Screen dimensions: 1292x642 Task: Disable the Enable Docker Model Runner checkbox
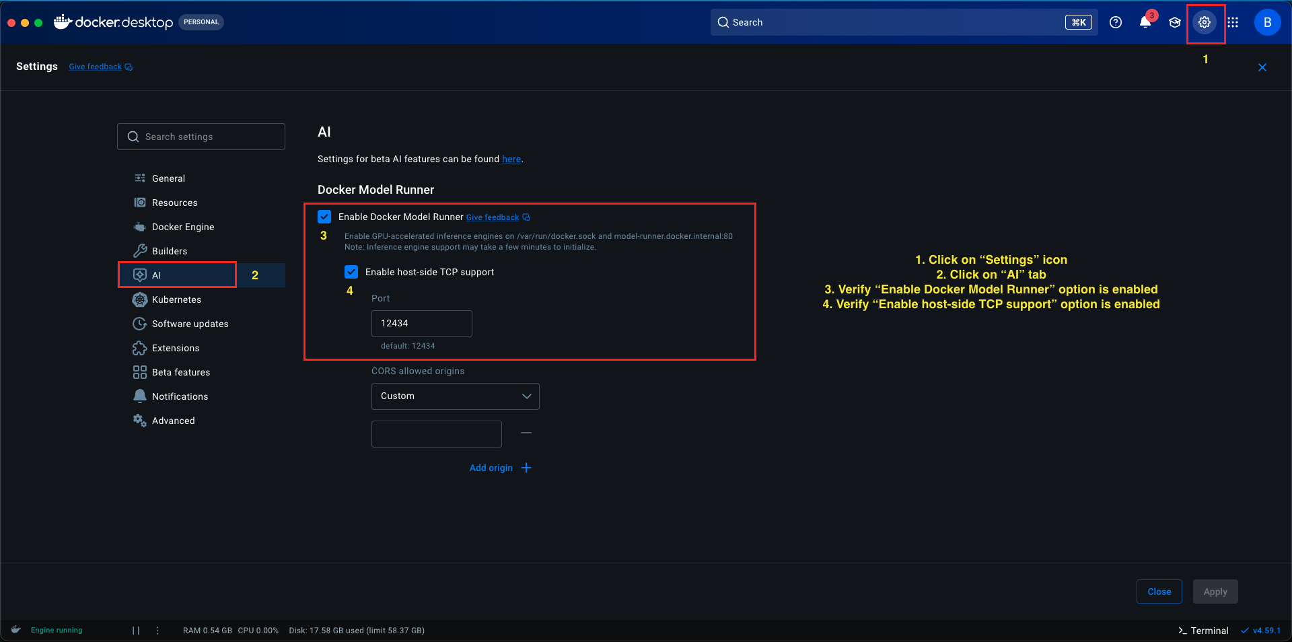tap(324, 217)
